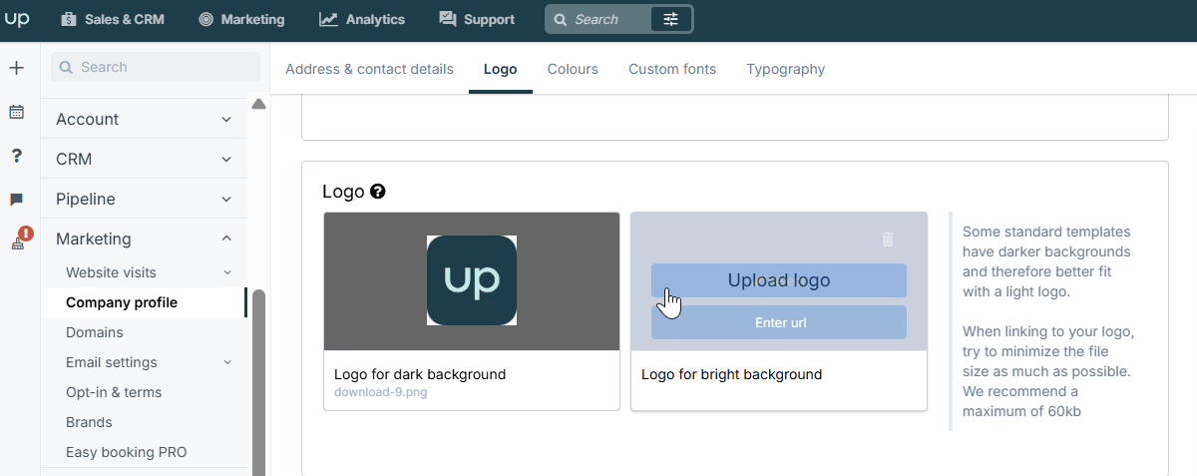
Task: Click the Upsales 'up' logo in top bar
Action: 17,19
